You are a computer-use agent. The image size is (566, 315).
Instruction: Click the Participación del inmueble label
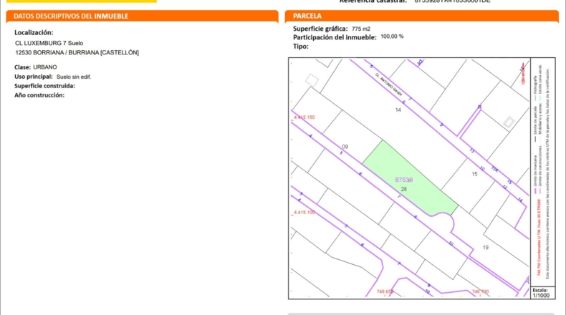(335, 37)
